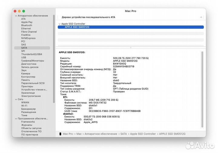Select Запись дисков entry
This screenshot has height=153, width=218.
point(30,67)
